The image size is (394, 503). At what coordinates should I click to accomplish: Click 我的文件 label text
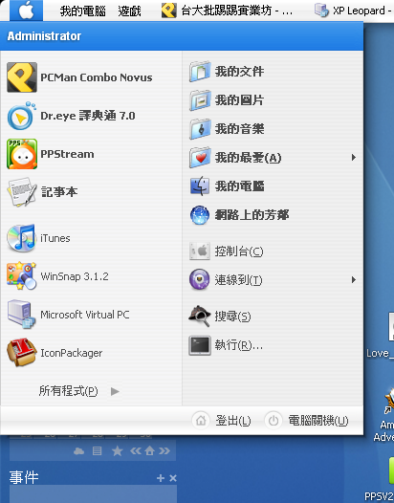239,72
